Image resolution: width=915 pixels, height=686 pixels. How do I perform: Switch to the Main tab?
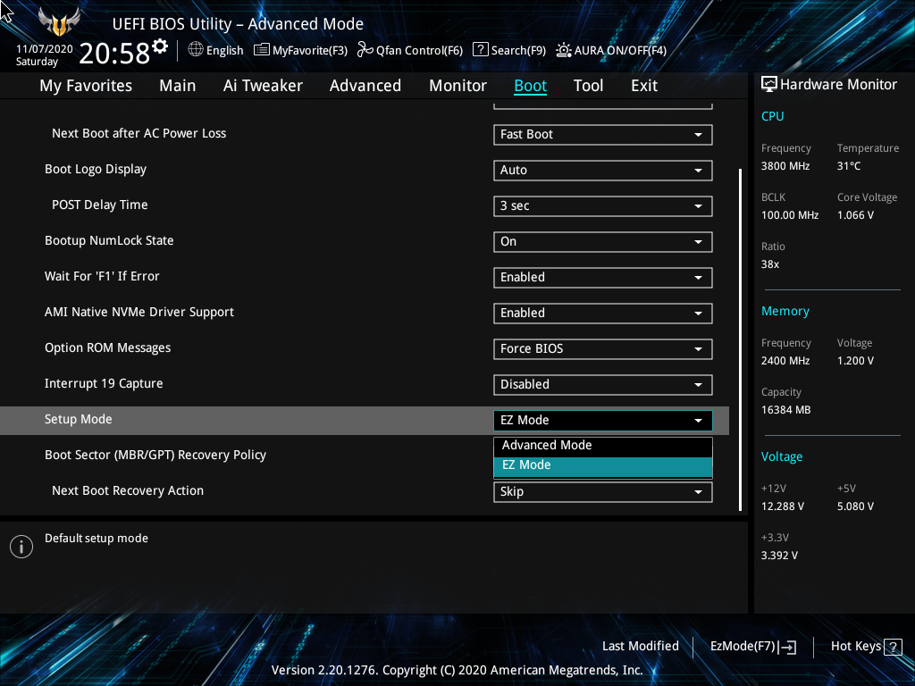[x=178, y=86]
